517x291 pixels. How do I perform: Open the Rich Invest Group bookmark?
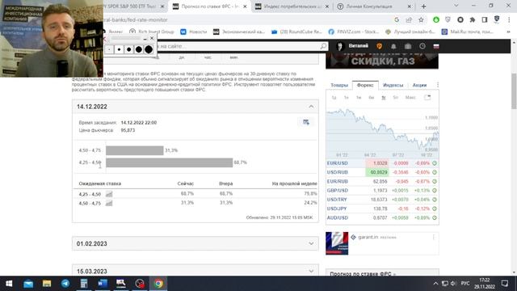pos(151,32)
